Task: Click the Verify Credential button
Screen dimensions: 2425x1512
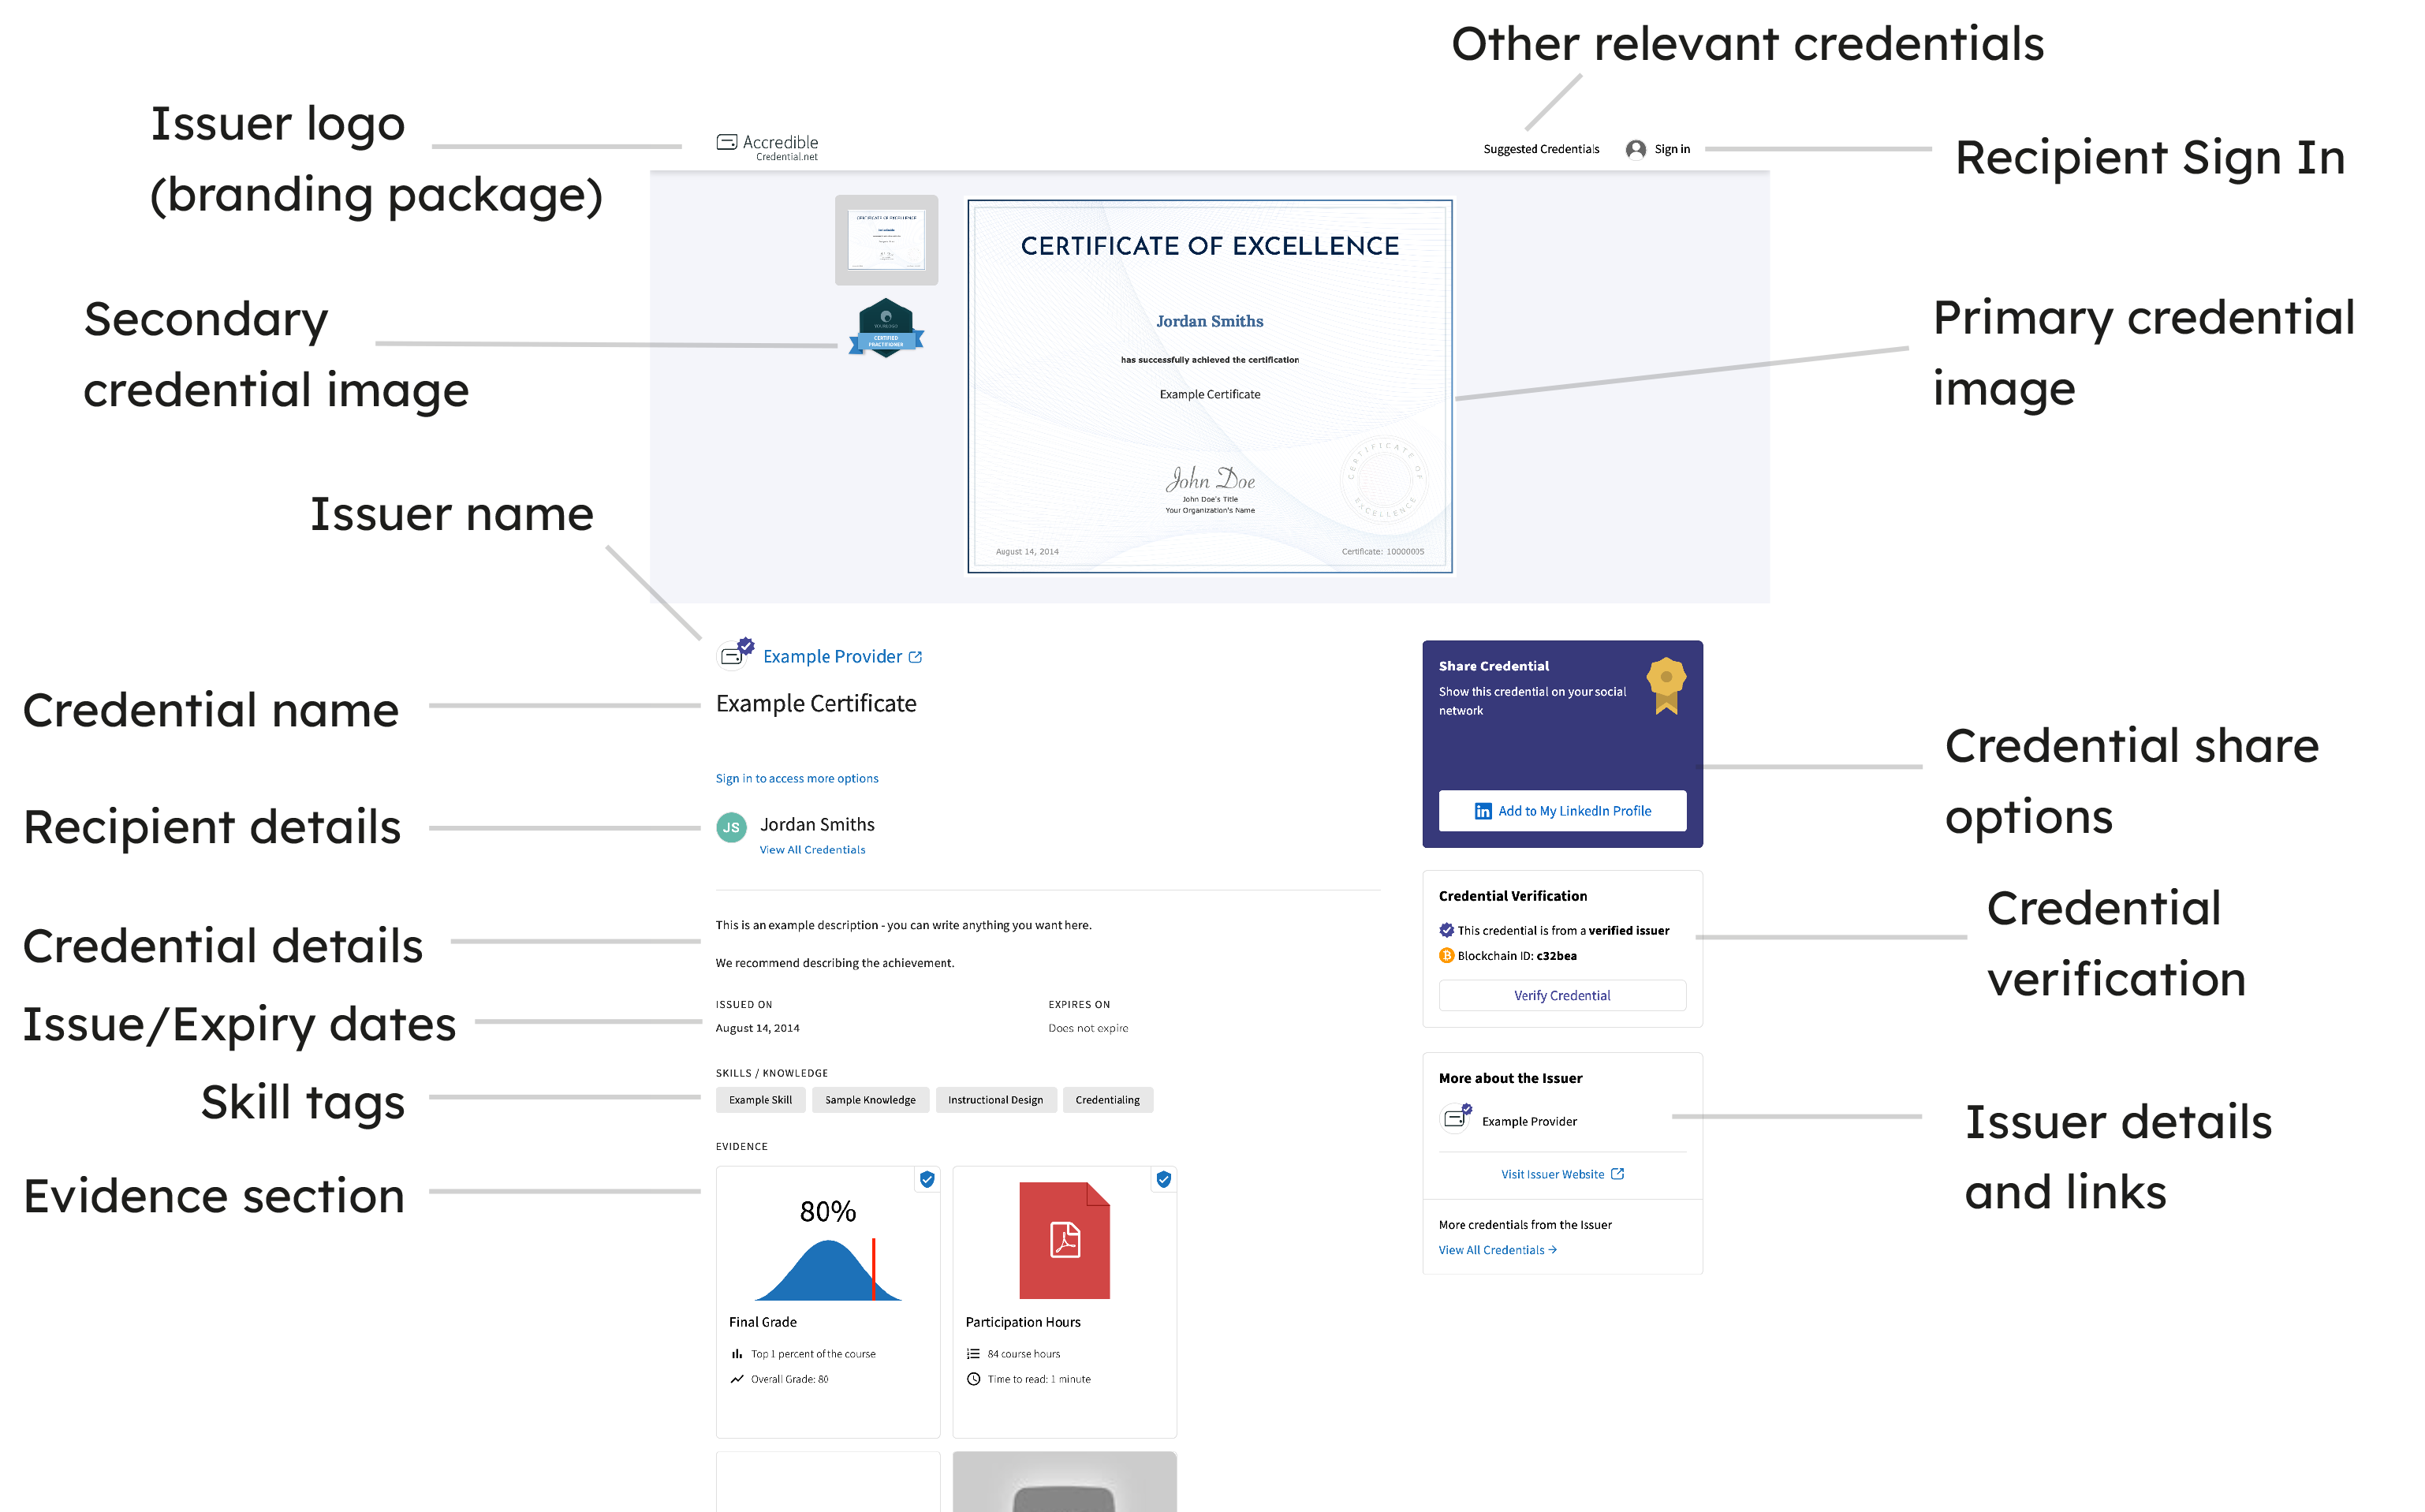Action: click(x=1561, y=995)
